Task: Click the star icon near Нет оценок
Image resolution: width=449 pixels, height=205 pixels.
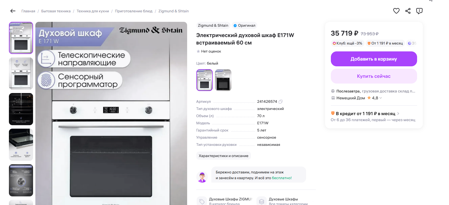Action: point(198,51)
